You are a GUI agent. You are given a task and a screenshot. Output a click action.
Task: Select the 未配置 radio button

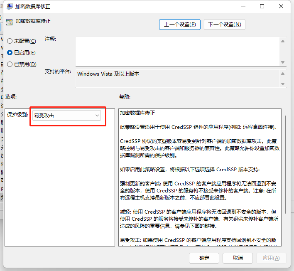point(10,41)
